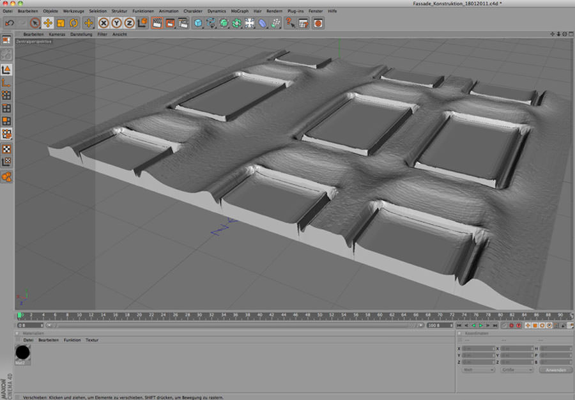Click the X position input field

pyautogui.click(x=479, y=348)
